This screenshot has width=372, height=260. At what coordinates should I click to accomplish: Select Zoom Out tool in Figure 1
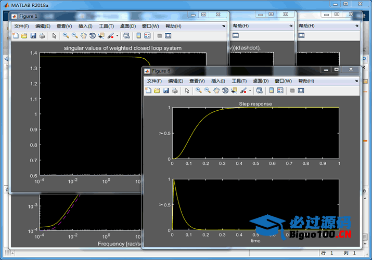coord(75,36)
